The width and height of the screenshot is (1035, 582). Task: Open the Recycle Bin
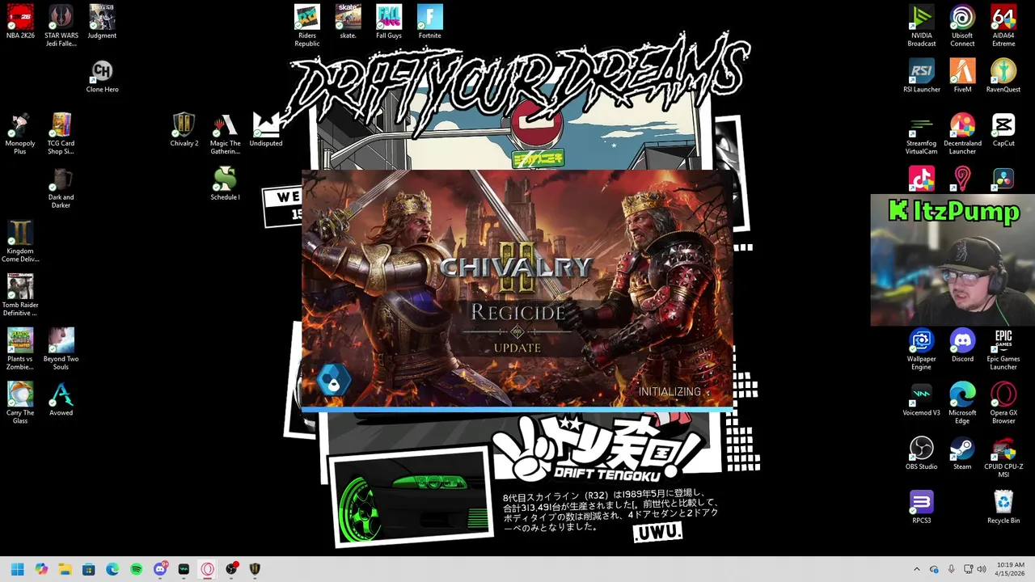coord(1003,507)
